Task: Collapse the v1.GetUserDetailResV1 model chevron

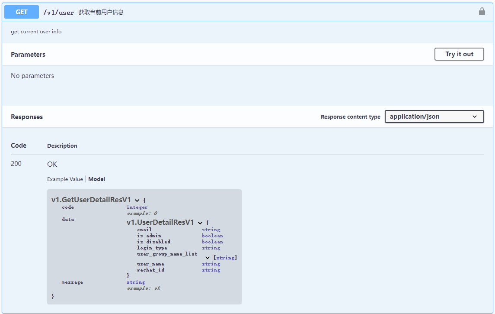Action: (x=137, y=200)
